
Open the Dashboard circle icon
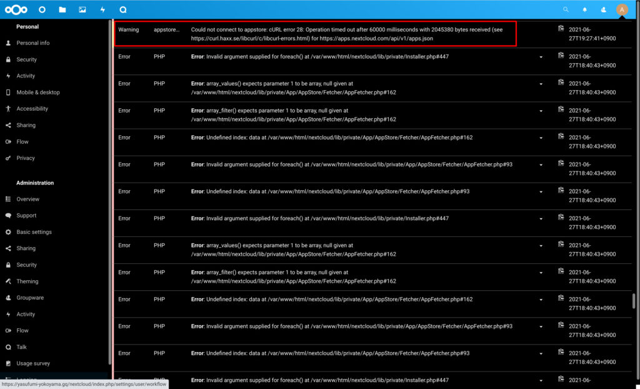[42, 9]
